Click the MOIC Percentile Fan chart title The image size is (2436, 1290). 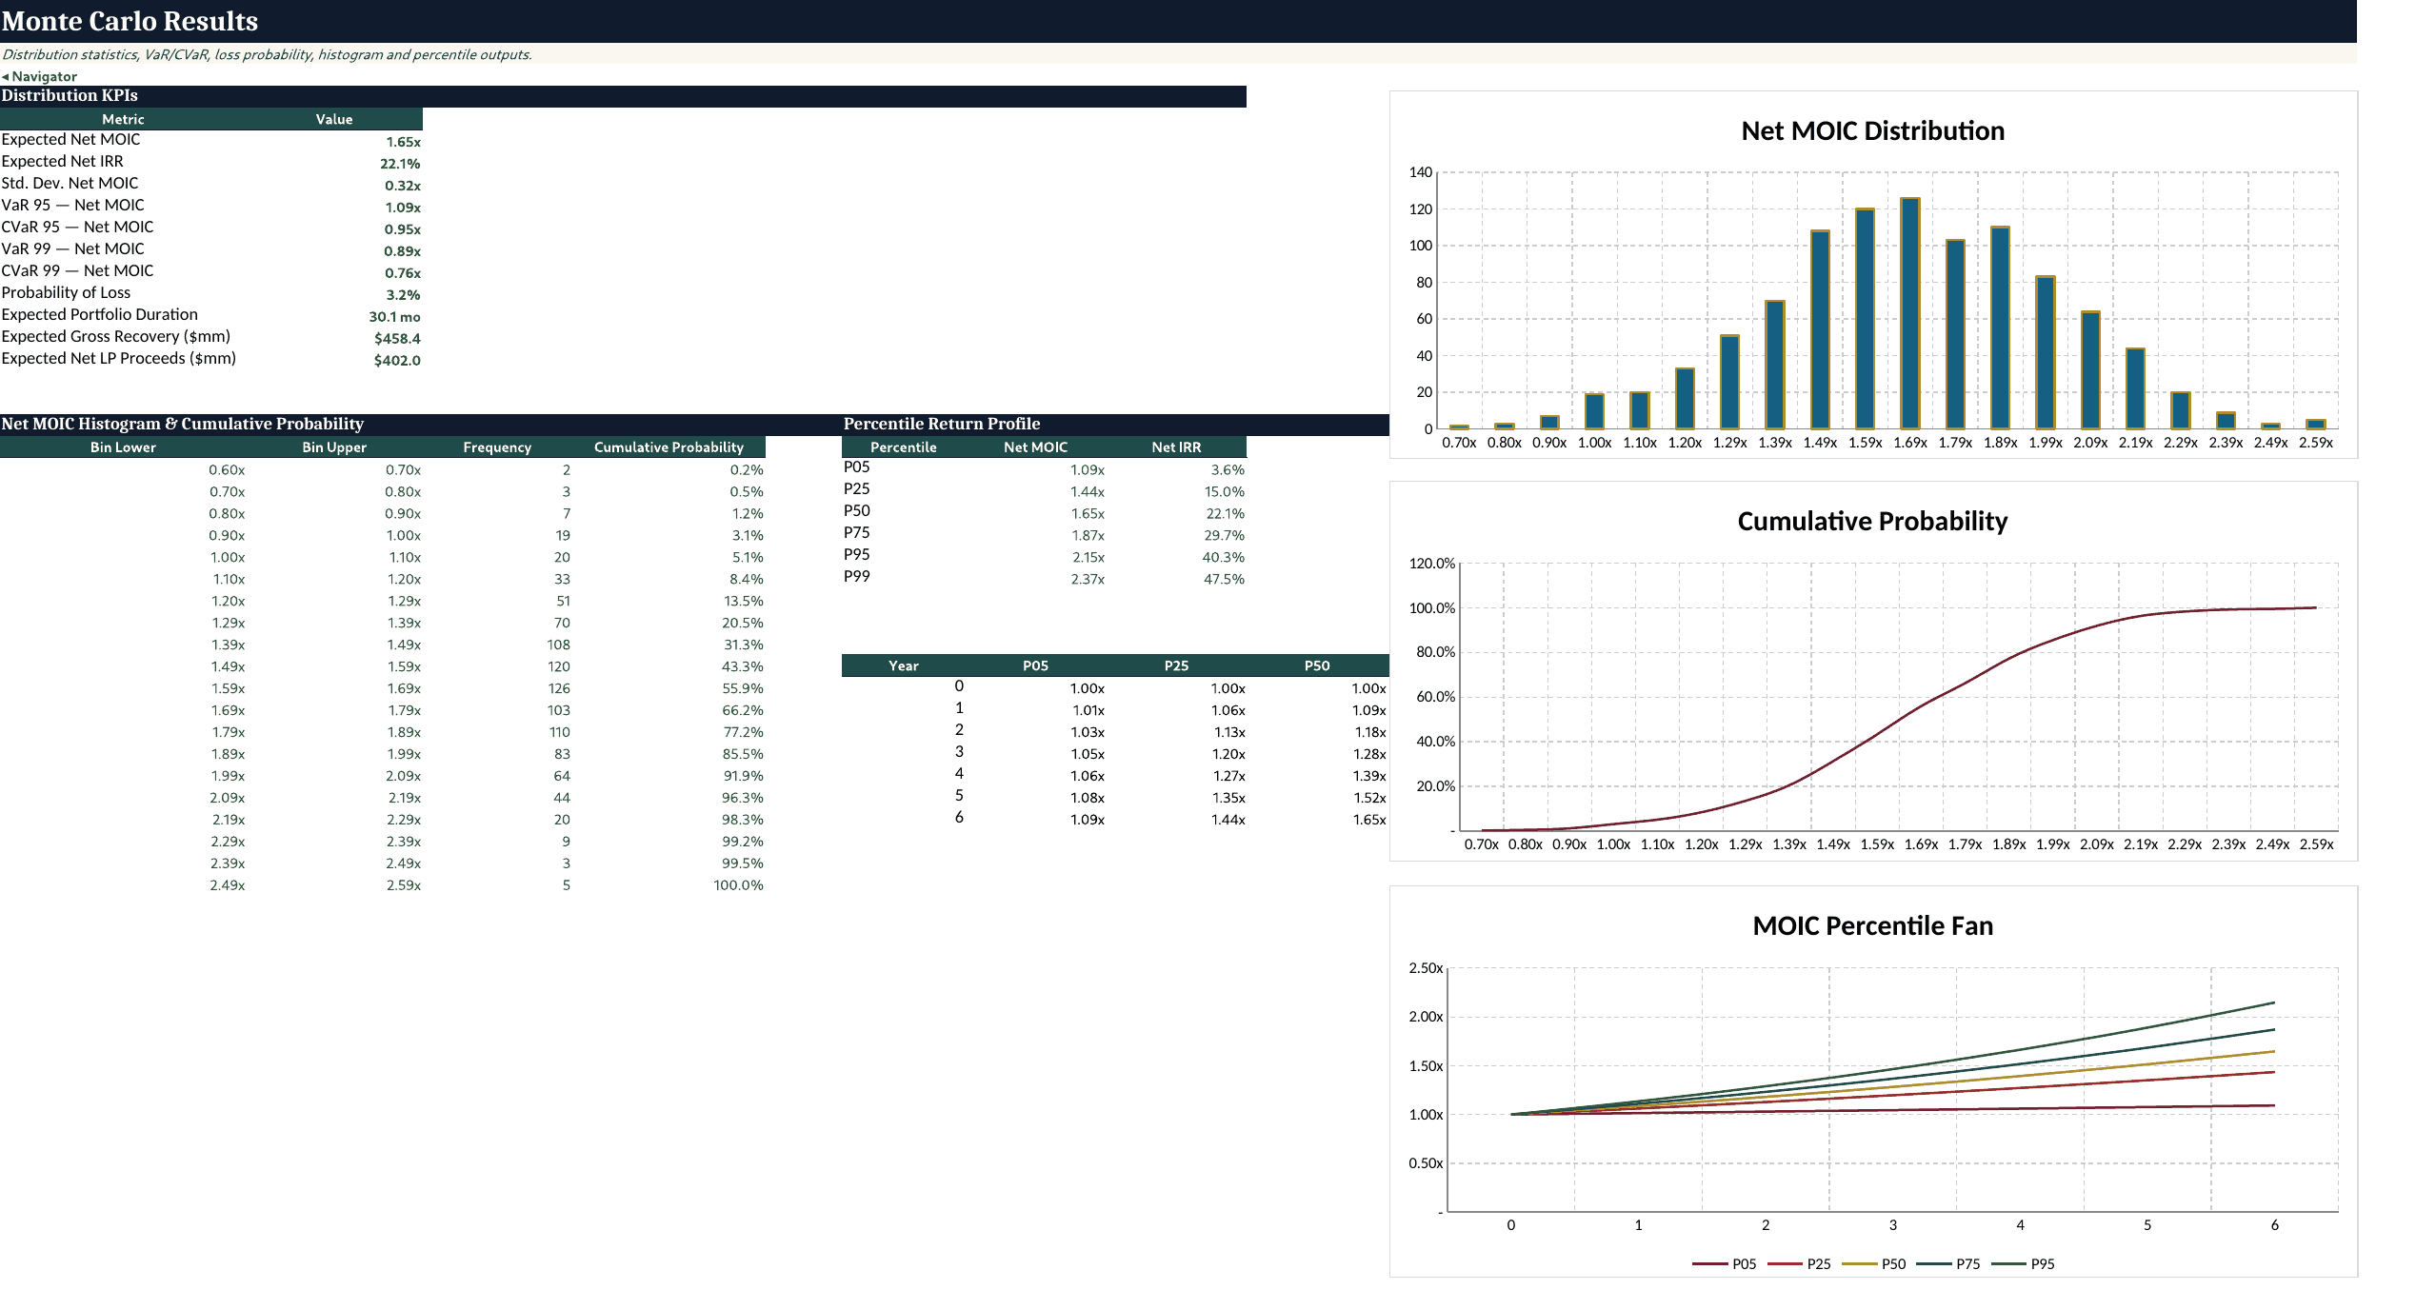pyautogui.click(x=1872, y=925)
